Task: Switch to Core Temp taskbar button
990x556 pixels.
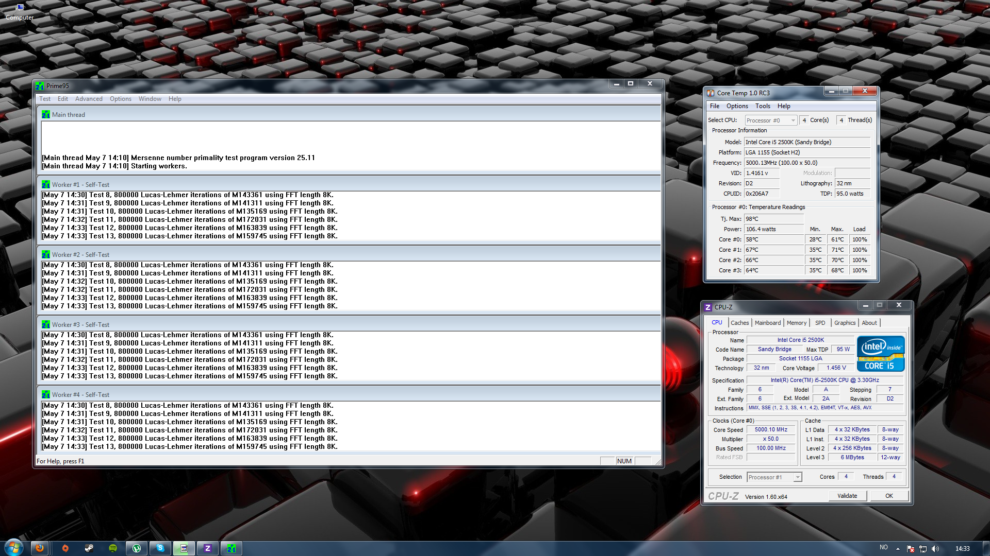Action: [184, 548]
